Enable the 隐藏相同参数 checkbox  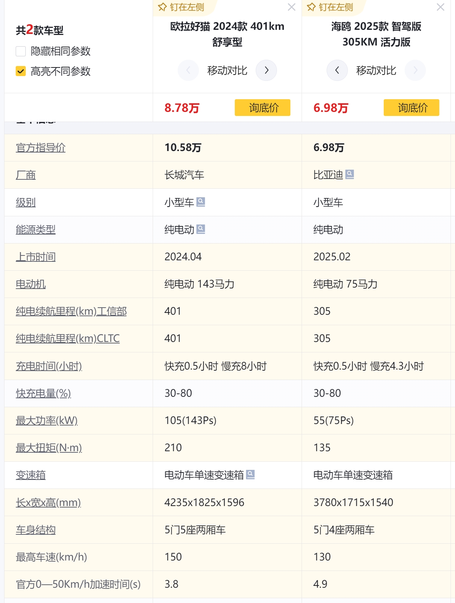pyautogui.click(x=21, y=51)
